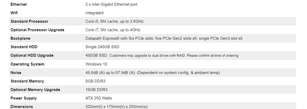Click the dual drives with RAID note

click(x=174, y=56)
